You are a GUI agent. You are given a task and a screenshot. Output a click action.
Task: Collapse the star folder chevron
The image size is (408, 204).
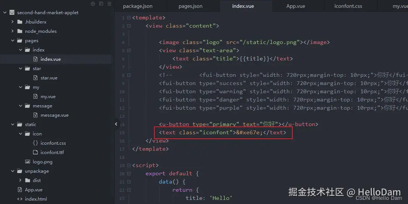[20, 68]
